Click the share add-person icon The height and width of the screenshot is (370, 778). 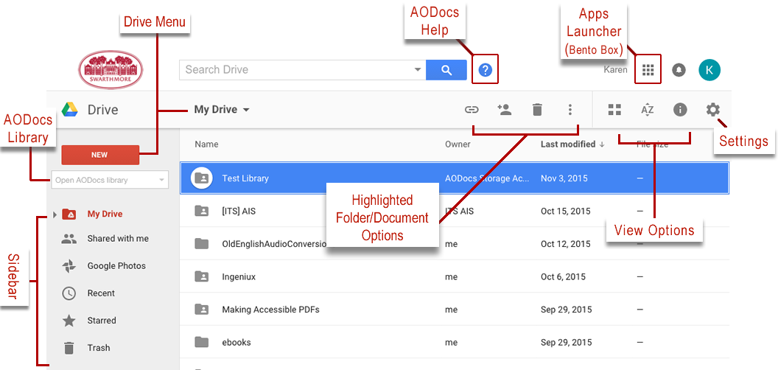(504, 110)
